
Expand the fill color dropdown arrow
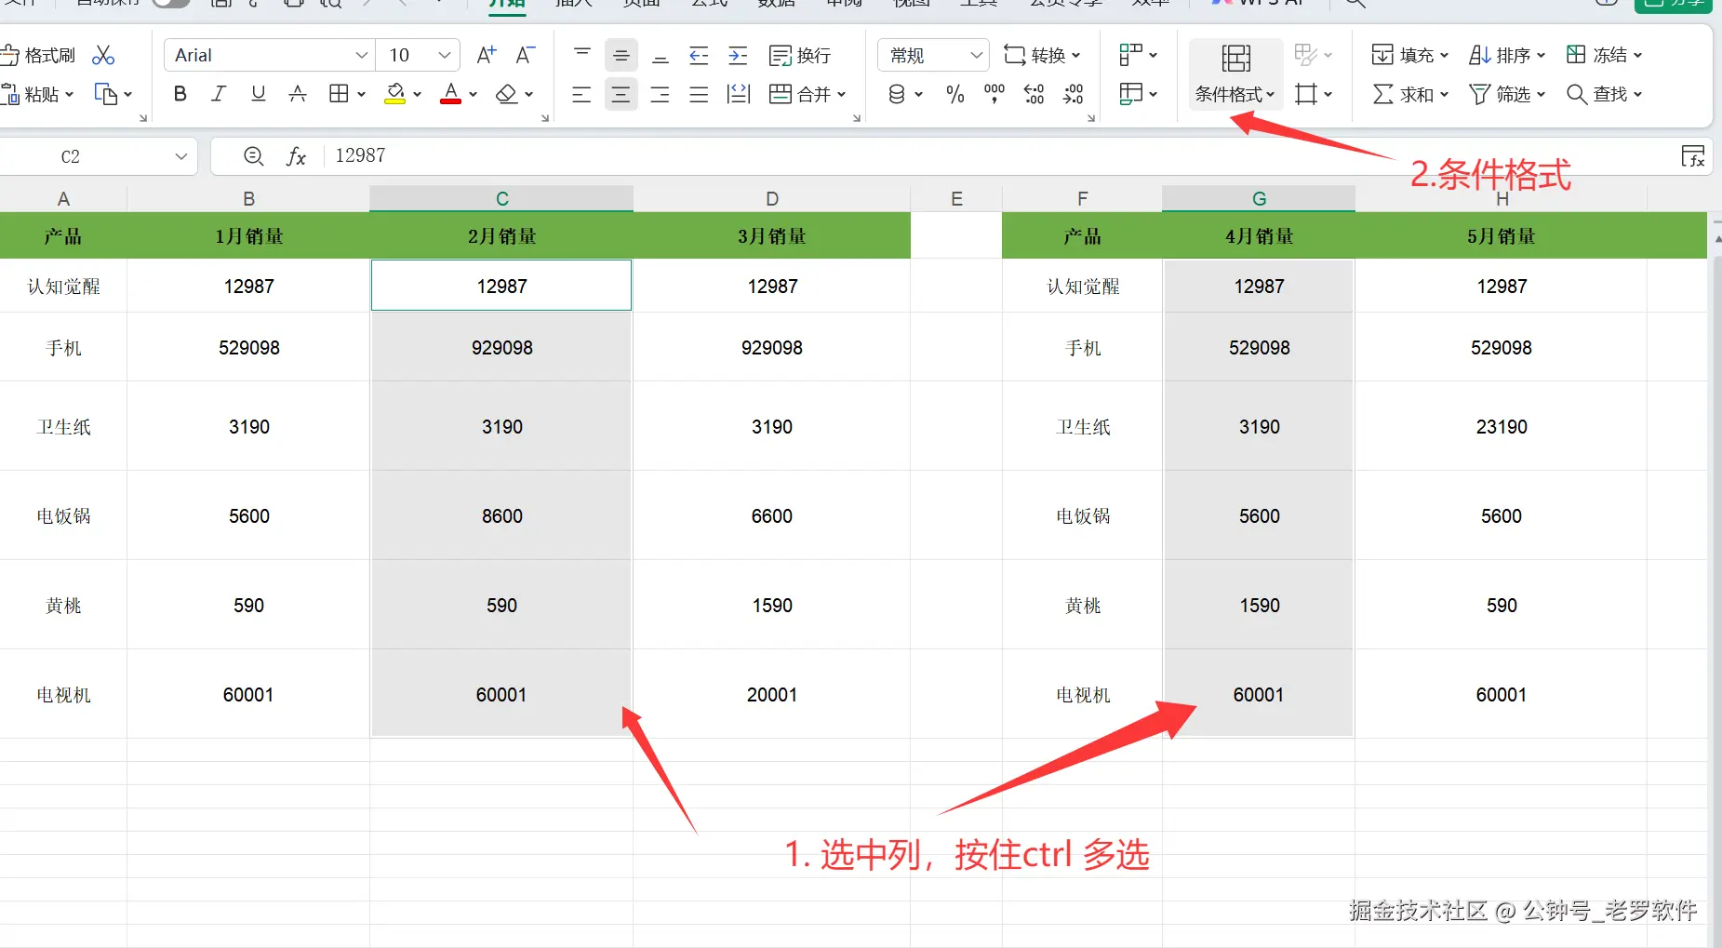coord(417,94)
